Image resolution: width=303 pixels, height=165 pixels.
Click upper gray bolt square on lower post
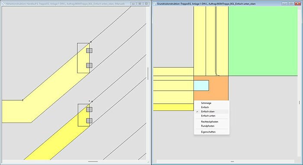(x=89, y=110)
